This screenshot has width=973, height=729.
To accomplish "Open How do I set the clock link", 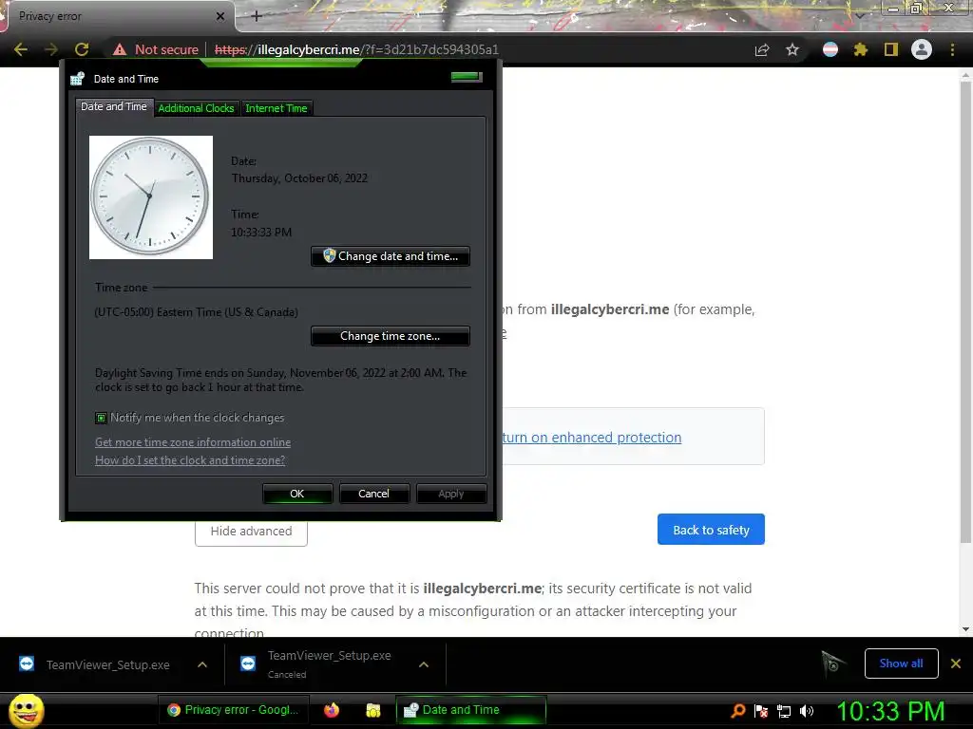I will click(x=190, y=460).
